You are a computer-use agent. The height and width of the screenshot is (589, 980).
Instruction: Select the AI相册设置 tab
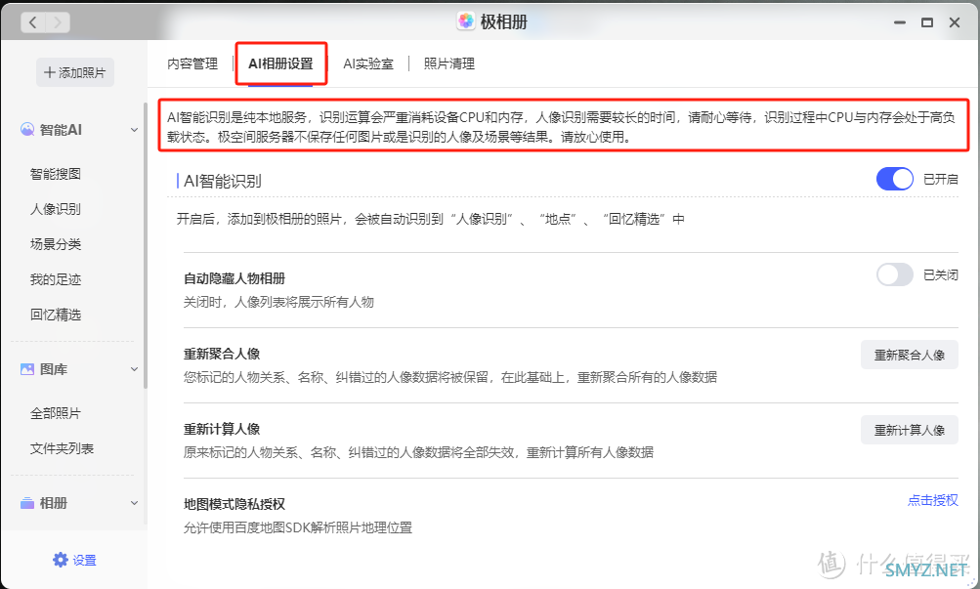[280, 63]
